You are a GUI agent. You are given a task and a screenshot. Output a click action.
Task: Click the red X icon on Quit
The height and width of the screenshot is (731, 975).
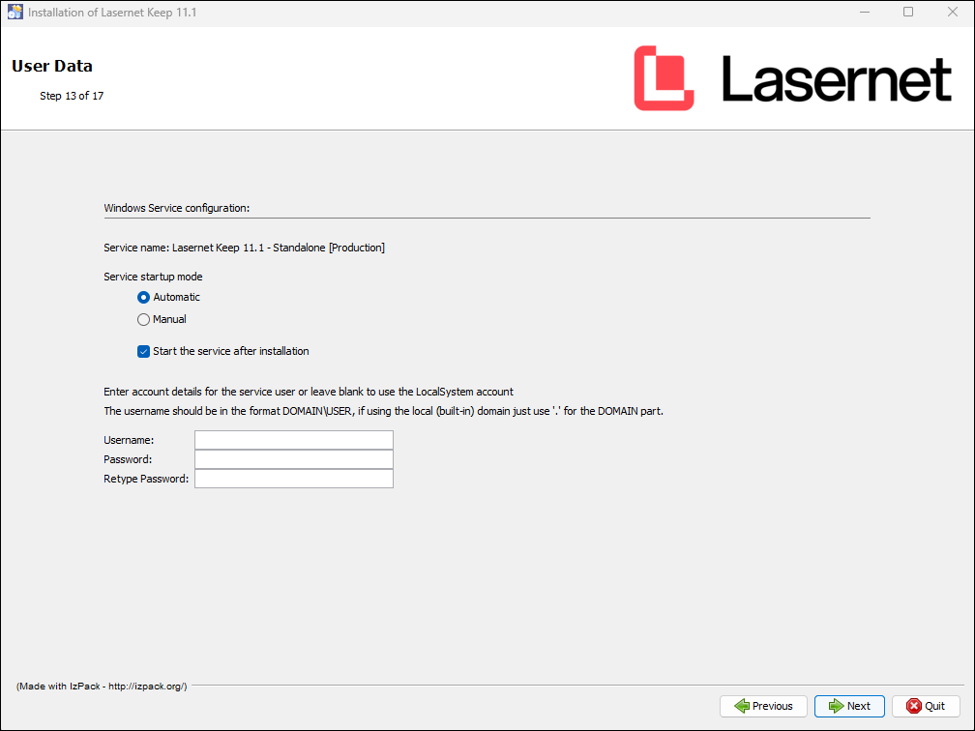click(912, 706)
